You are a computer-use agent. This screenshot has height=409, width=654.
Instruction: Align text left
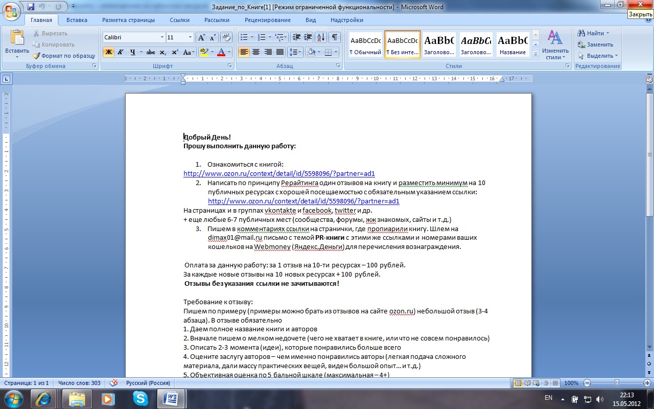(244, 52)
